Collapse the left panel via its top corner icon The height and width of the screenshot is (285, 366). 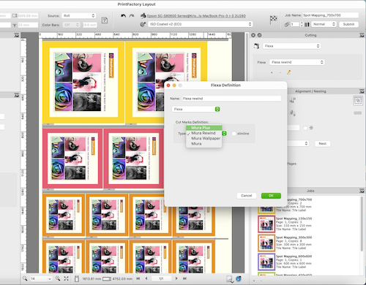point(17,35)
